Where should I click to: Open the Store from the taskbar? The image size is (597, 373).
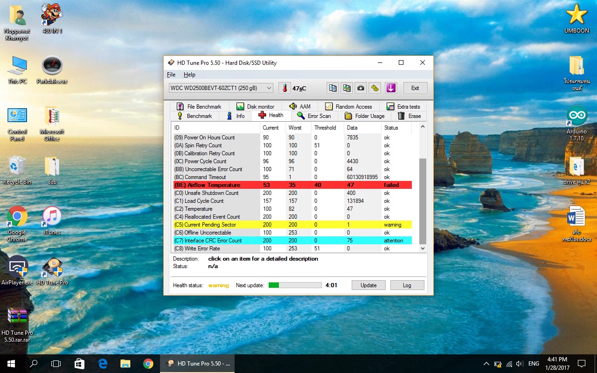click(x=79, y=364)
